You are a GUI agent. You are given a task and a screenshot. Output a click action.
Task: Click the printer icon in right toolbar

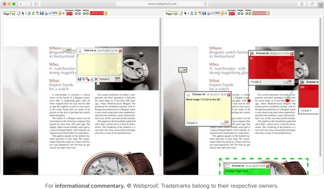(x=208, y=13)
